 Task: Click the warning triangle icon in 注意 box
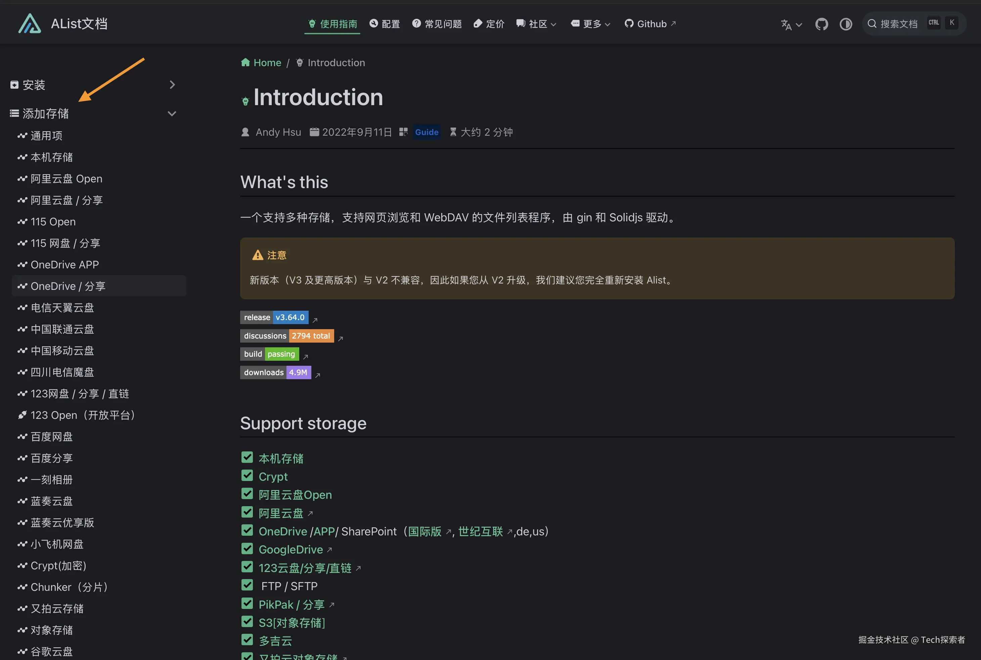[x=258, y=255]
